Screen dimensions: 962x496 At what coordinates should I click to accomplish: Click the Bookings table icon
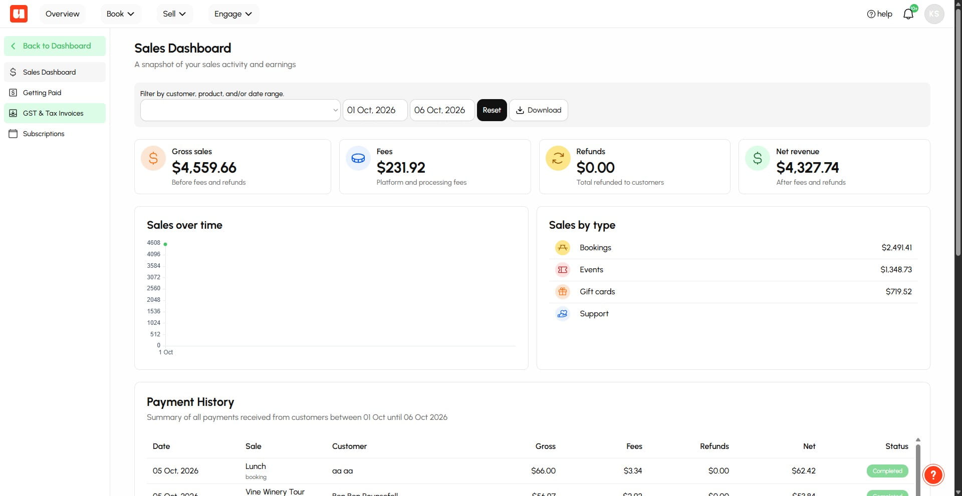(563, 248)
